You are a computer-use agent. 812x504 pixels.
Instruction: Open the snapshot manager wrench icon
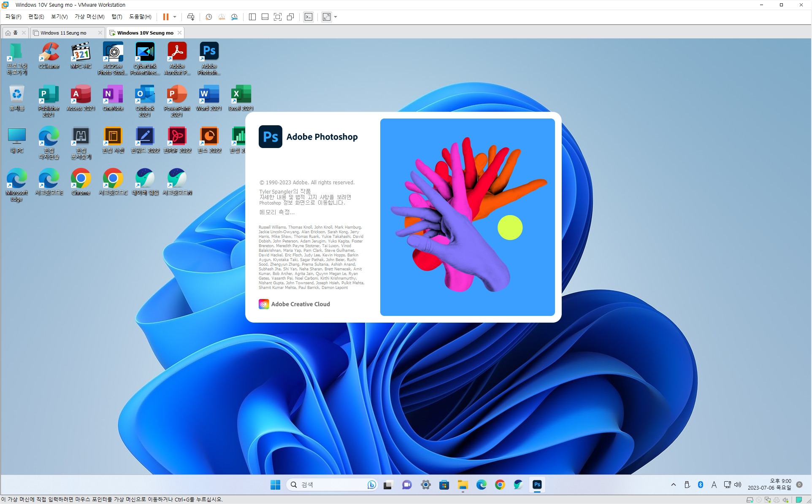(x=235, y=17)
